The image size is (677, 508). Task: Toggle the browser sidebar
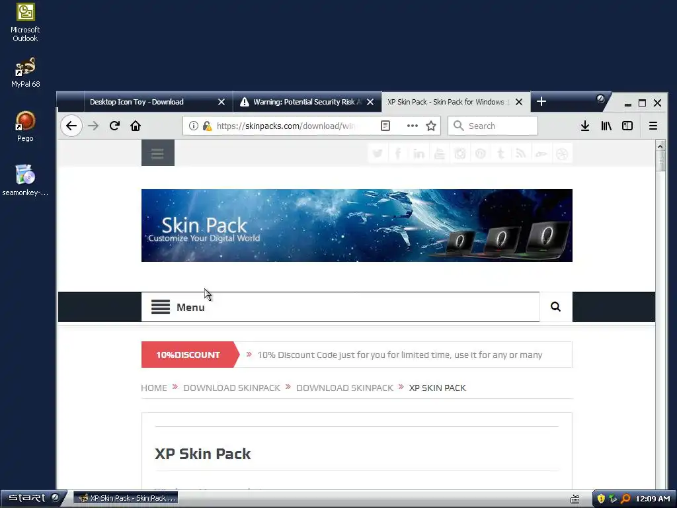627,126
